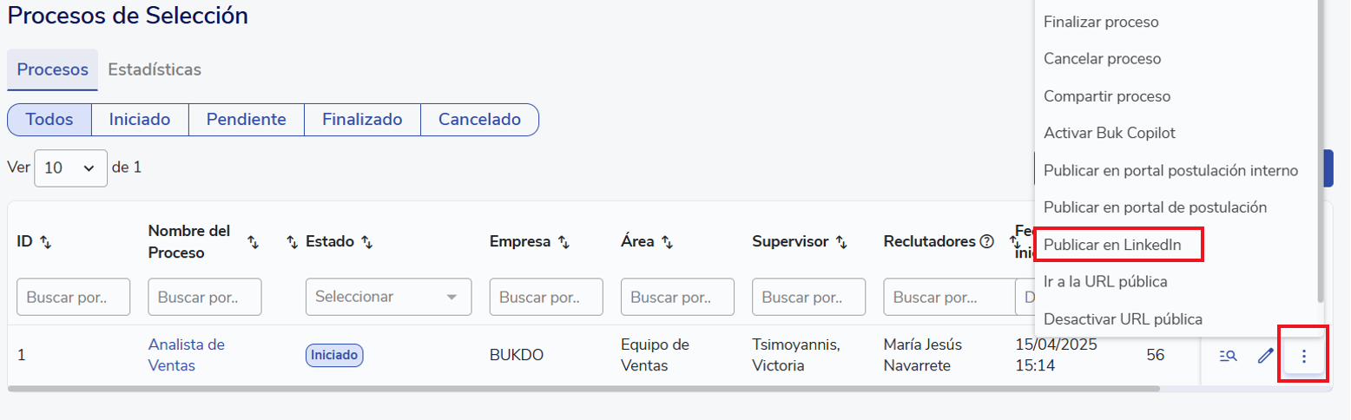Sort by Supervisor column arrows
This screenshot has width=1351, height=420.
(x=840, y=242)
